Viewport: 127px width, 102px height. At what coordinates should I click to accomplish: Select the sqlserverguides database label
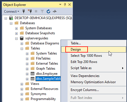coord(37,38)
